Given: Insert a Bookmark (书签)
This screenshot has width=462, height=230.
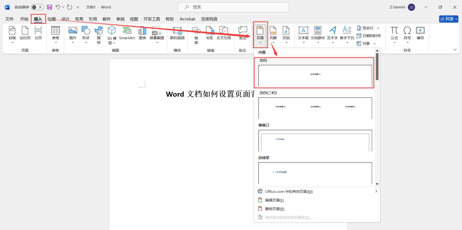Looking at the screenshot, I should click(x=209, y=33).
